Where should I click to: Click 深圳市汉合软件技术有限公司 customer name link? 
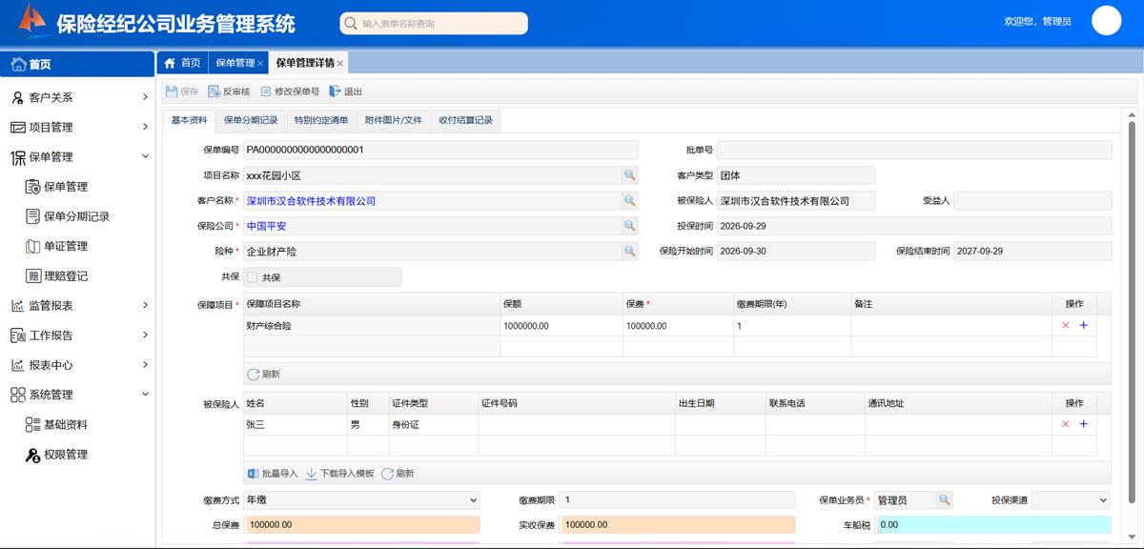tap(311, 201)
